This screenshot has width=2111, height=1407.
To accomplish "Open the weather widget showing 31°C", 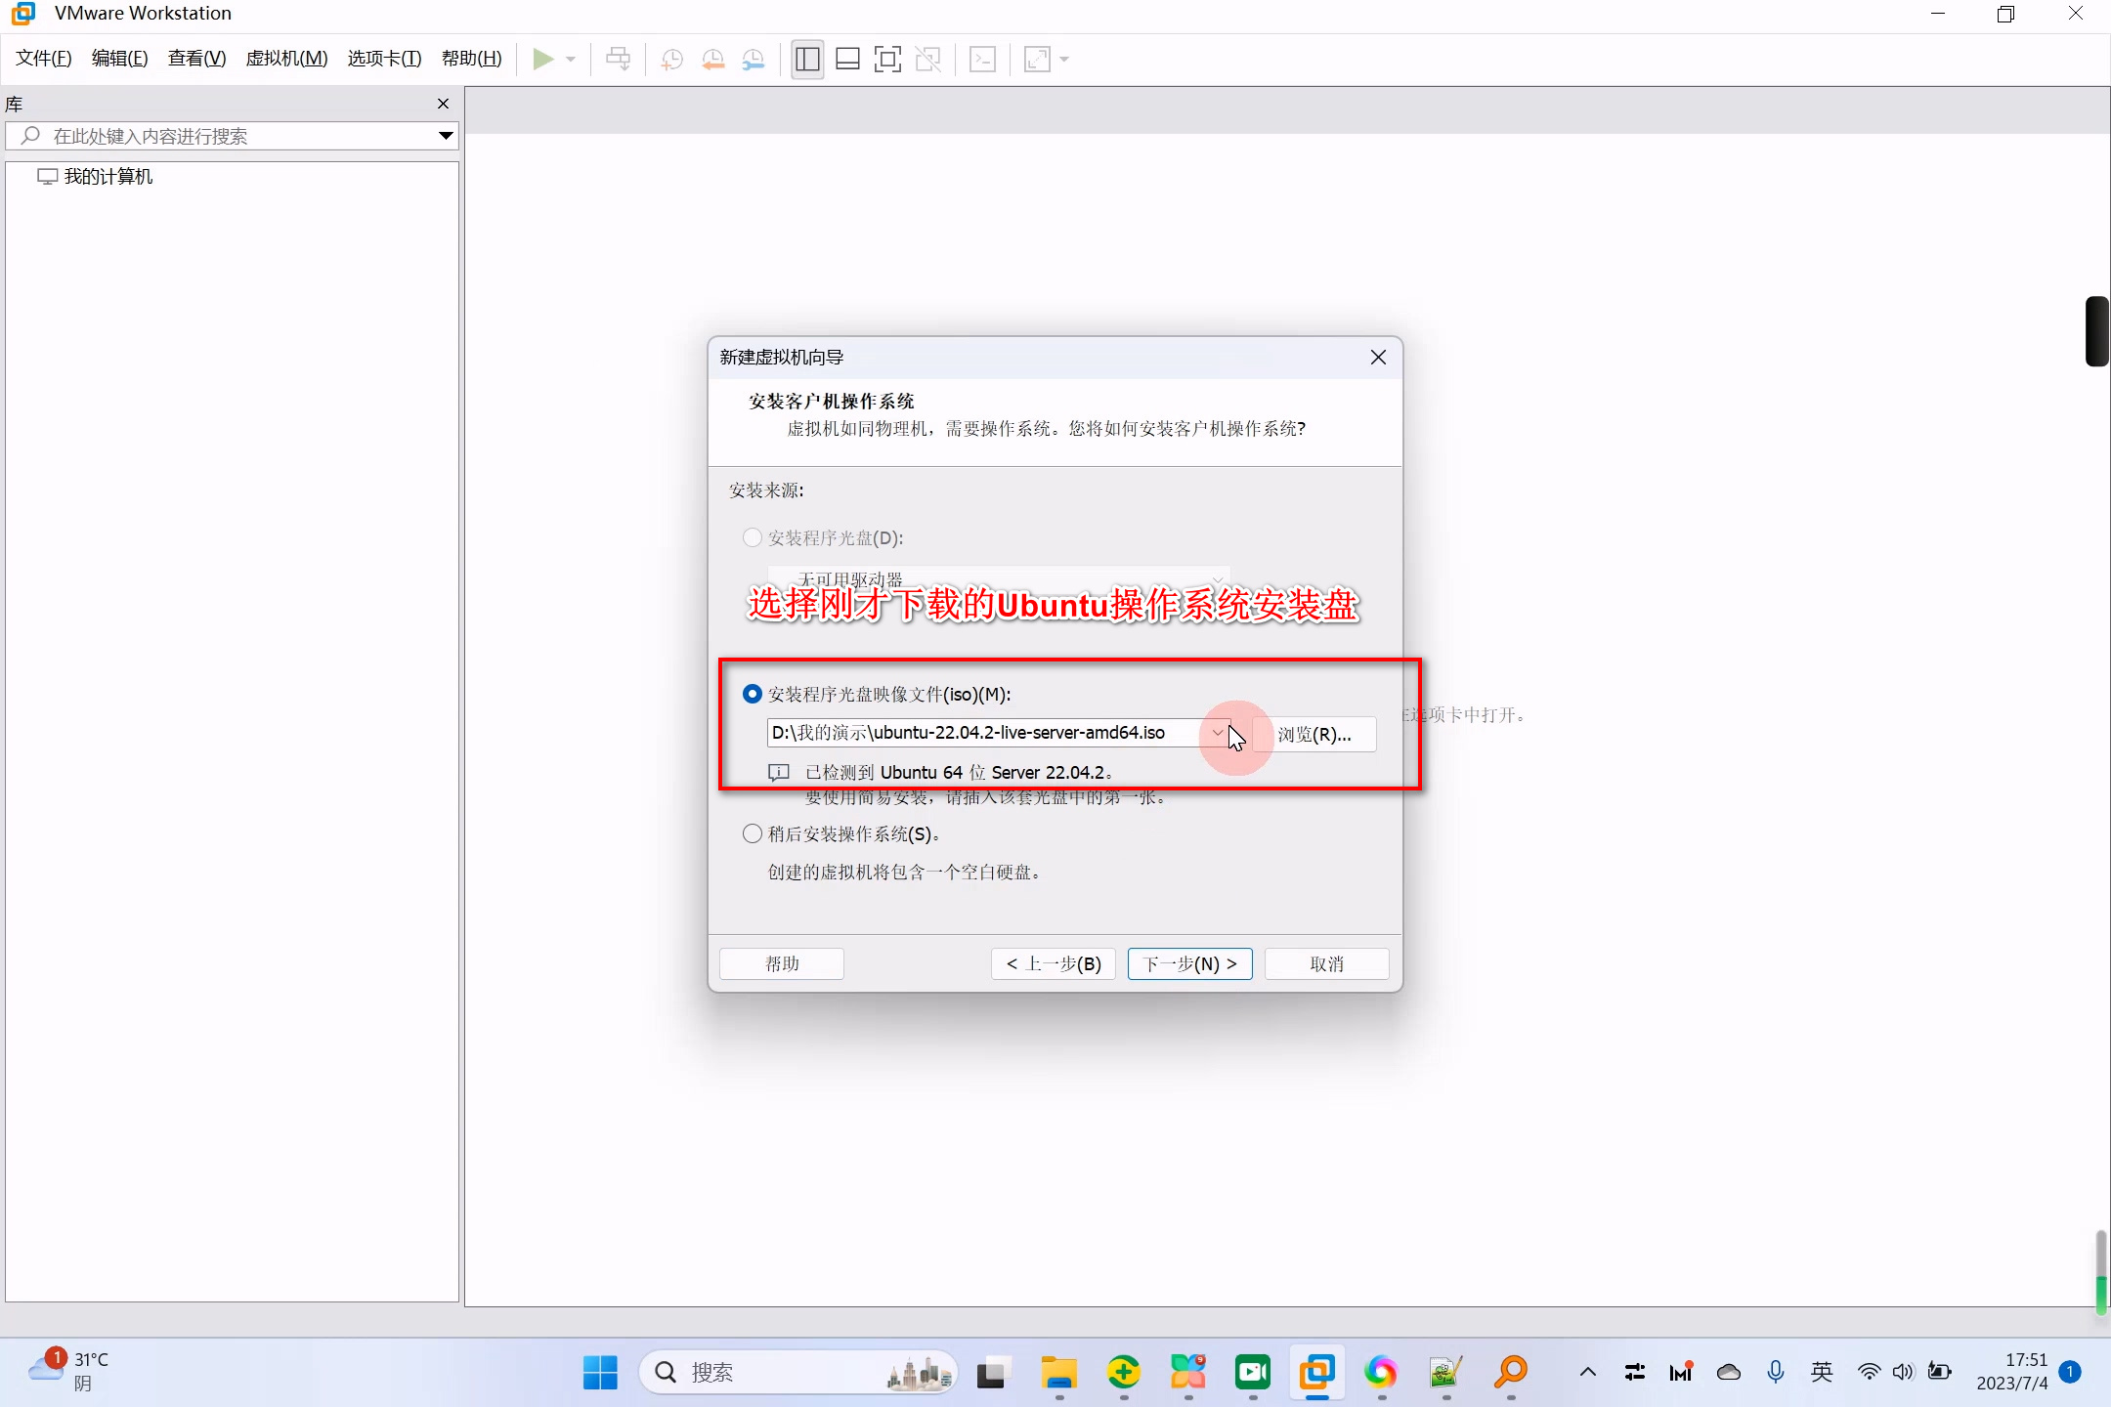I will (68, 1372).
